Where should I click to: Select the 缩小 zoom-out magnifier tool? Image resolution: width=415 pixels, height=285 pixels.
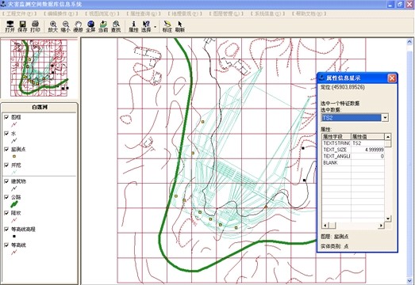[65, 27]
